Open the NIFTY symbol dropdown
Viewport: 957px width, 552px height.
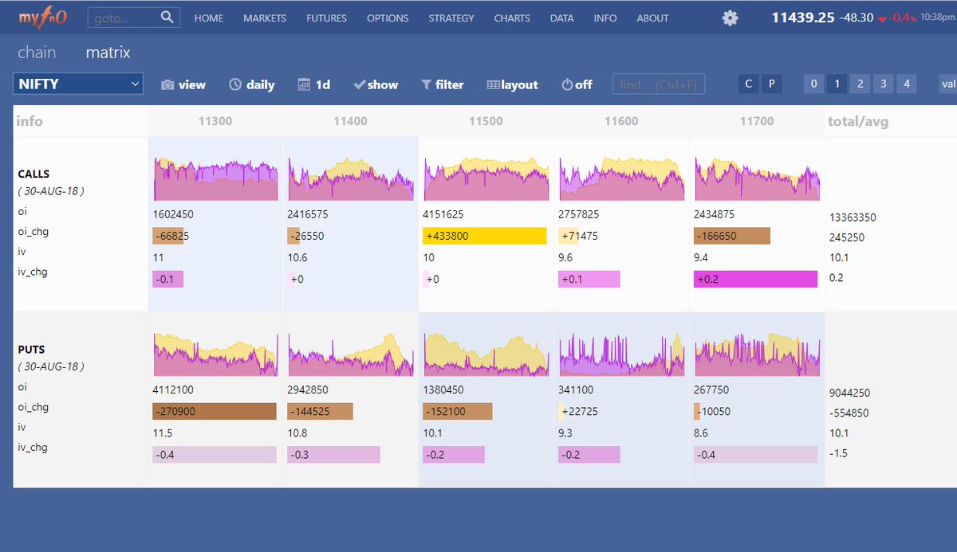click(x=78, y=84)
